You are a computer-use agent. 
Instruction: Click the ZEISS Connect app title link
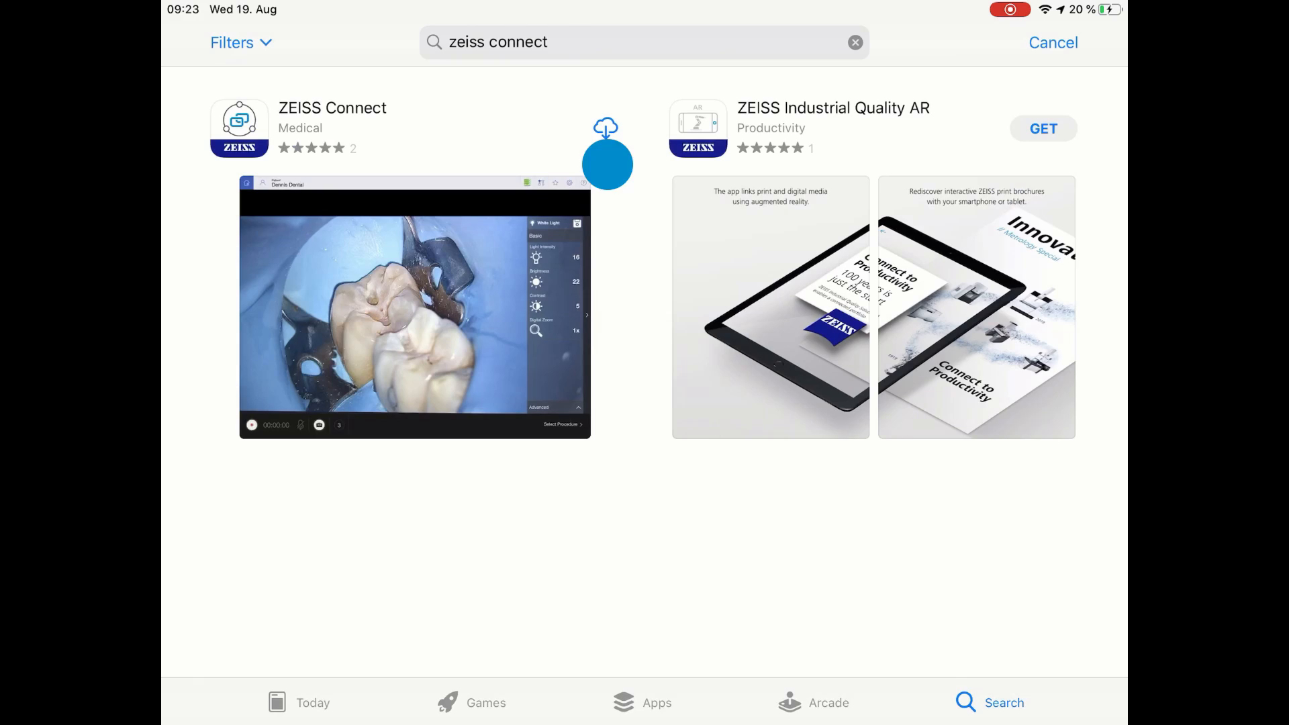point(332,107)
